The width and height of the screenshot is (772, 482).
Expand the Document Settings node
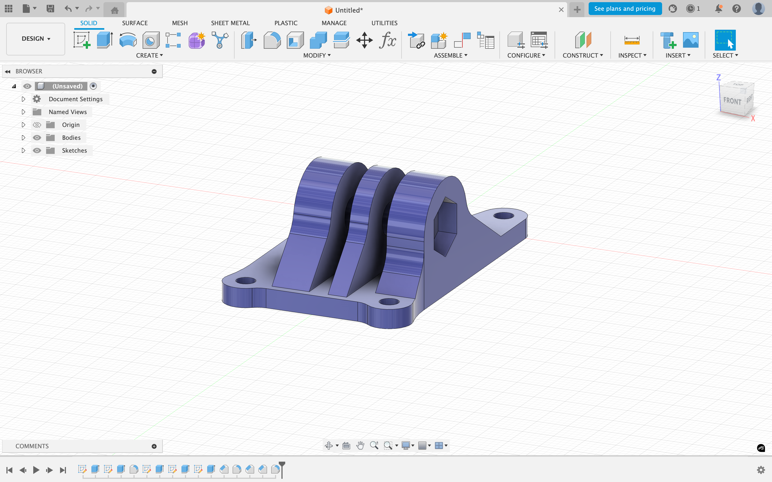23,99
